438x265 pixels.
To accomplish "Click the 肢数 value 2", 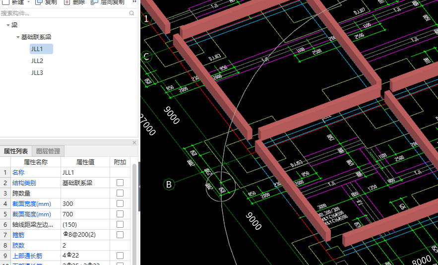I will tap(85, 245).
